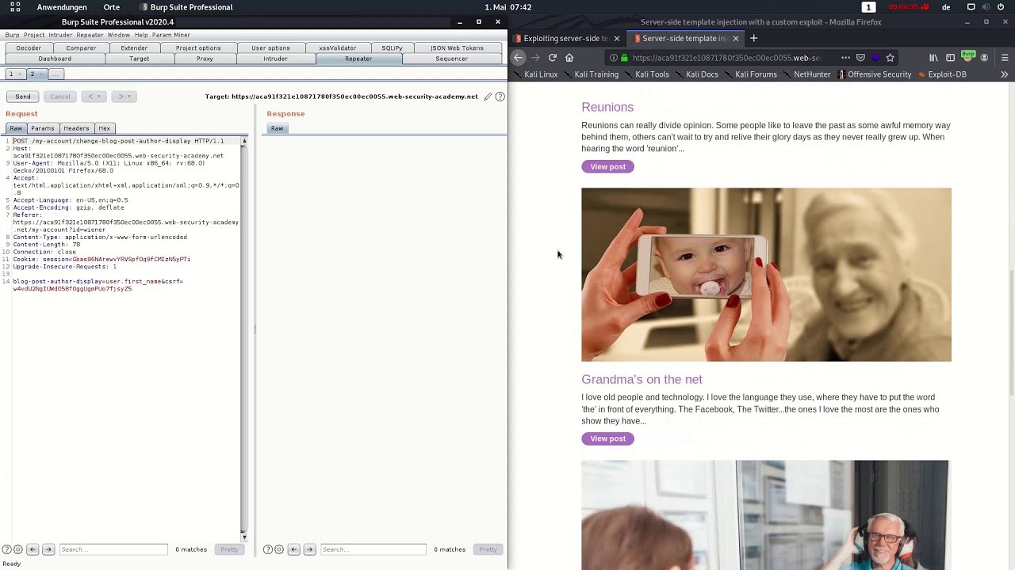
Task: Edit the target with the pencil icon
Action: [488, 97]
